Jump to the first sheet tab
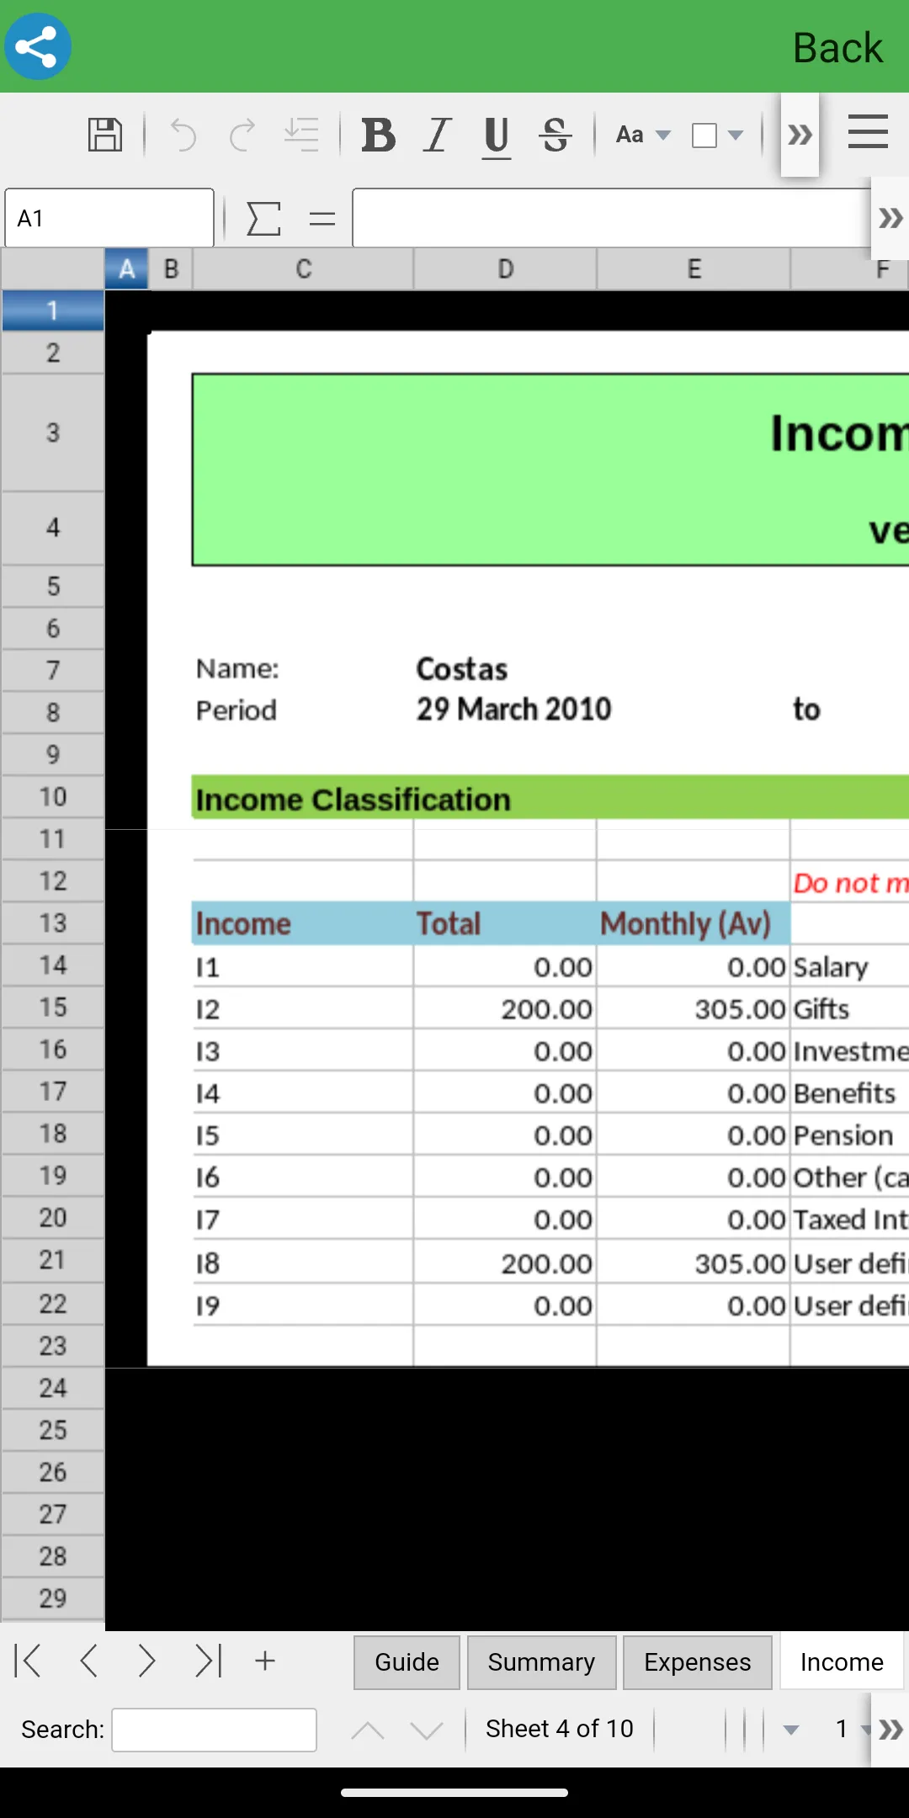This screenshot has width=909, height=1818. tap(28, 1661)
